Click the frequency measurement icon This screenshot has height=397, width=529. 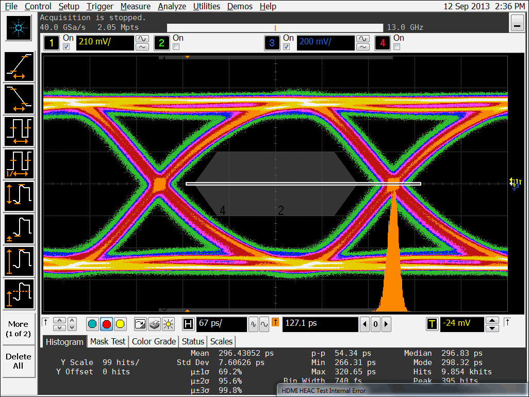(x=19, y=163)
